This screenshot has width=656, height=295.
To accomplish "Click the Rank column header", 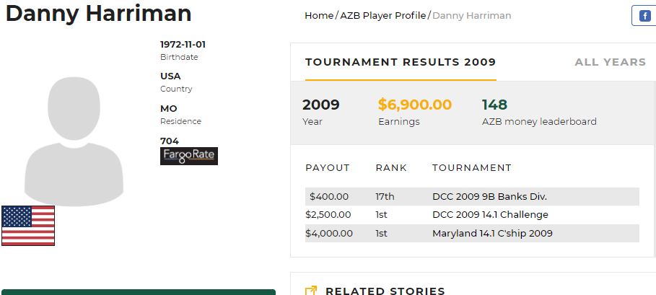I will coord(391,167).
